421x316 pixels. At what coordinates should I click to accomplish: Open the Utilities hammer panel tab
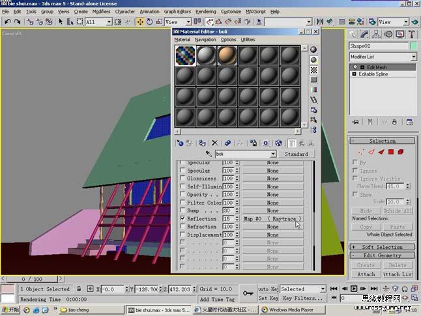(x=412, y=34)
